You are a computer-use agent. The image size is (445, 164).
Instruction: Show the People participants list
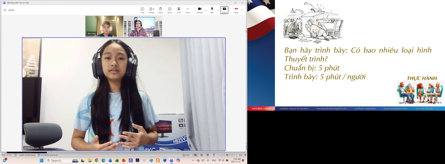pos(151,10)
